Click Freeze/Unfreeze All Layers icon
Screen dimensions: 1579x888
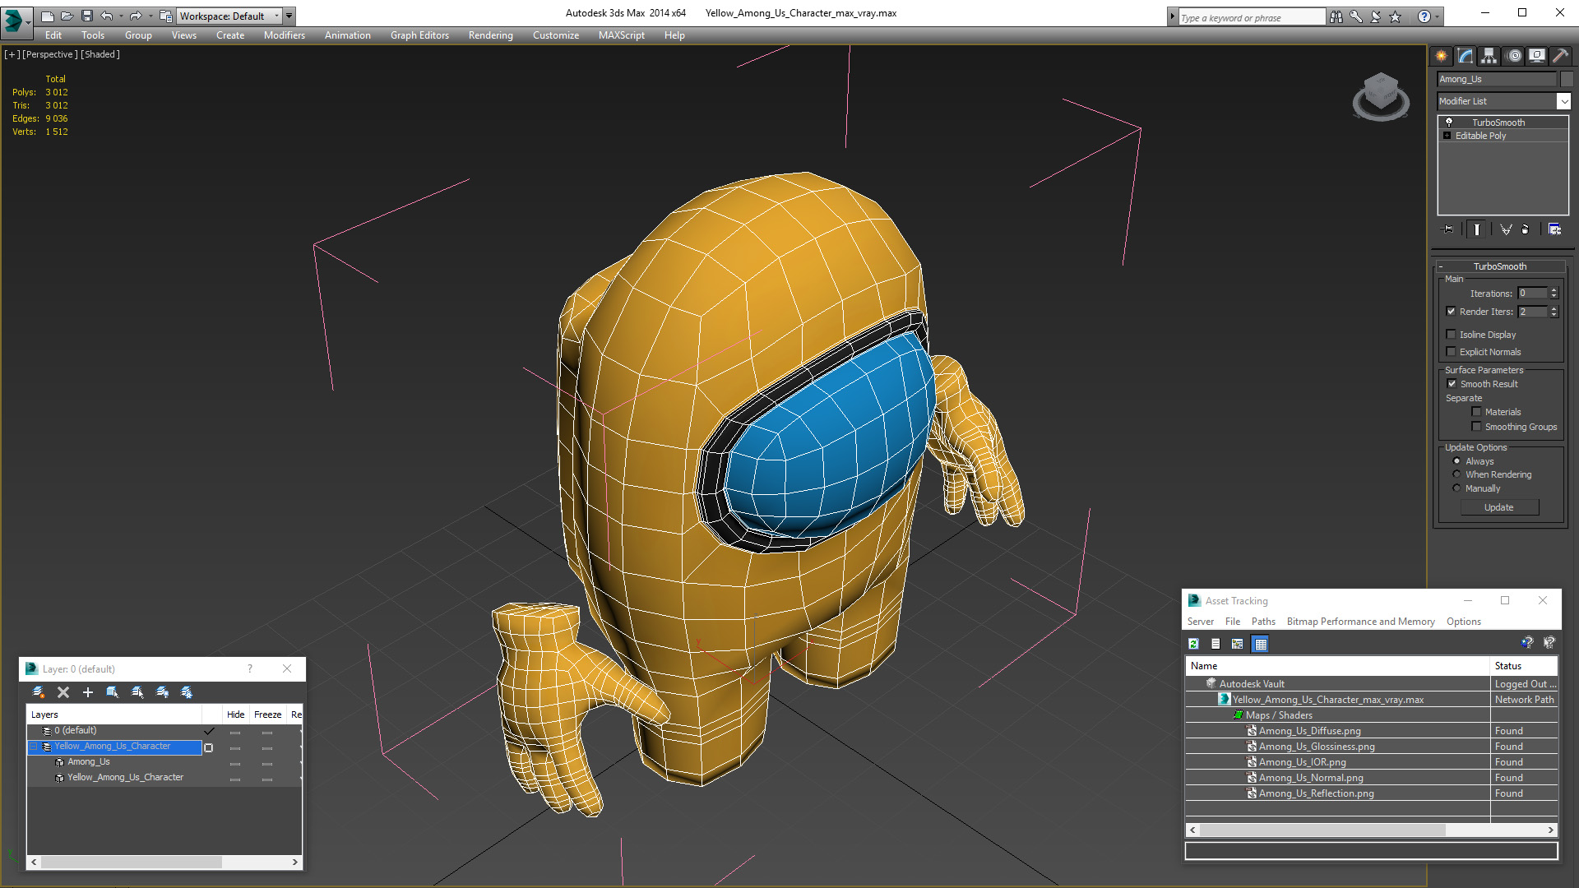(x=187, y=692)
